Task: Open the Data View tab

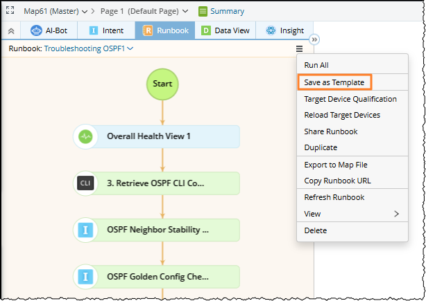Action: pyautogui.click(x=225, y=30)
